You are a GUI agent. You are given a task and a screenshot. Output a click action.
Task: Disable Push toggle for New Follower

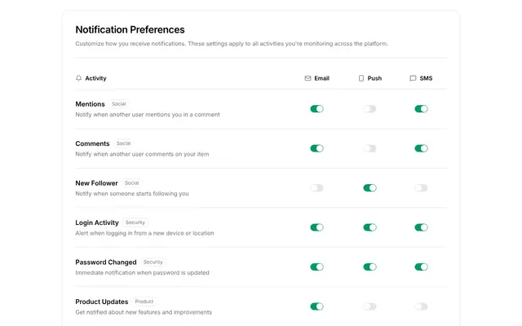click(x=369, y=188)
